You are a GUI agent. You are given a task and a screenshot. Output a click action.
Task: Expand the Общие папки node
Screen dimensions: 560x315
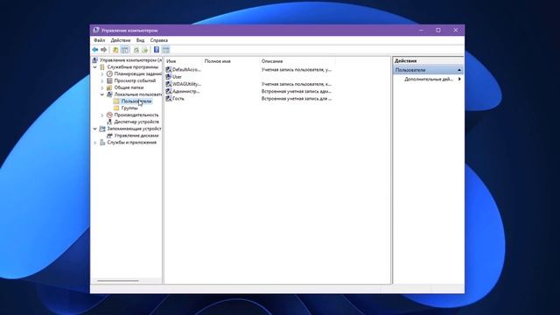click(x=102, y=87)
